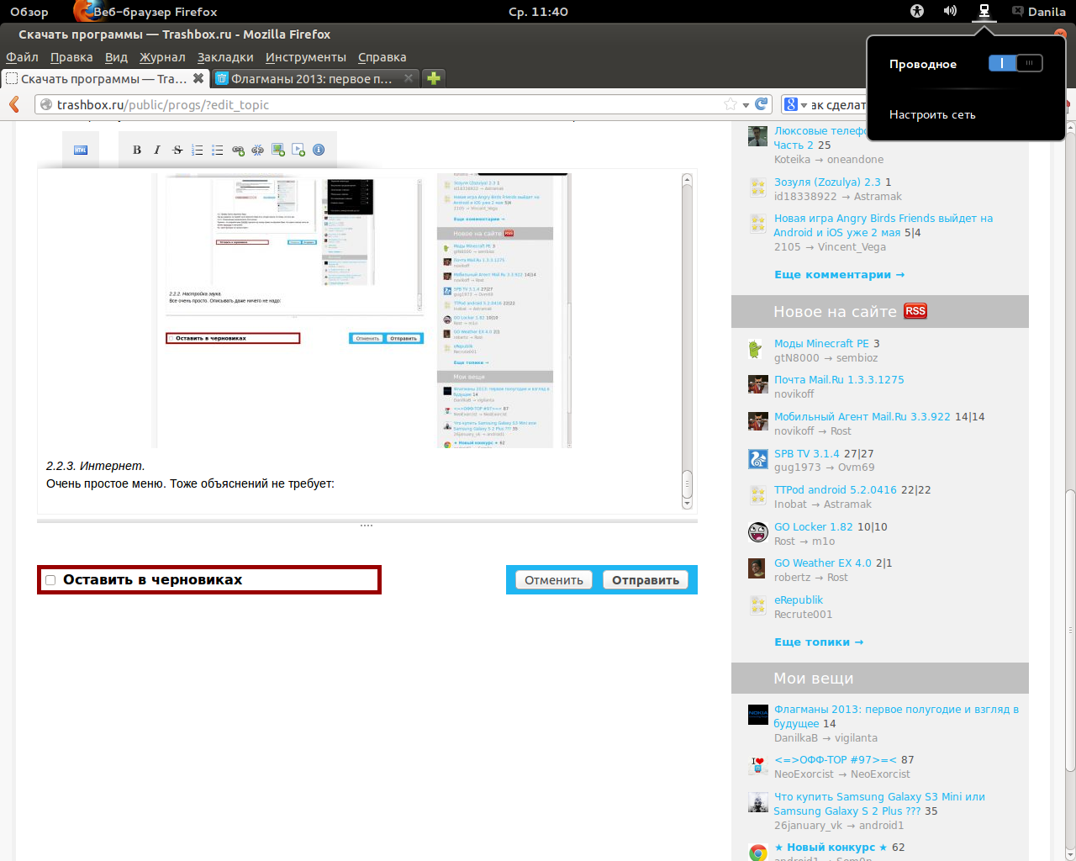Open the TTPod android 5.2.0416 link

click(x=836, y=490)
